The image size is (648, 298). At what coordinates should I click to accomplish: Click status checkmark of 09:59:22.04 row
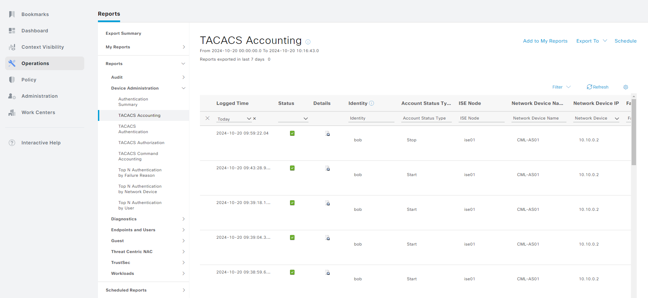coord(292,133)
